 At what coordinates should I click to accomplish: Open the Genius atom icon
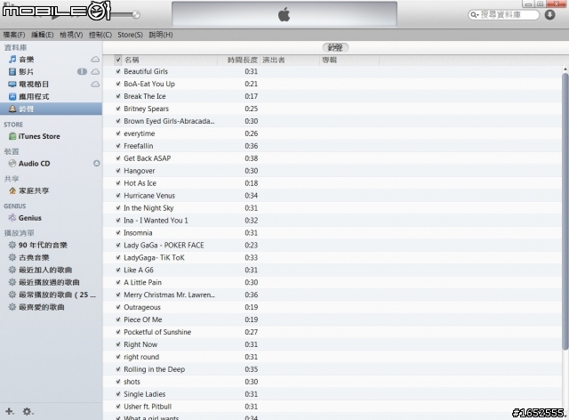pos(12,218)
